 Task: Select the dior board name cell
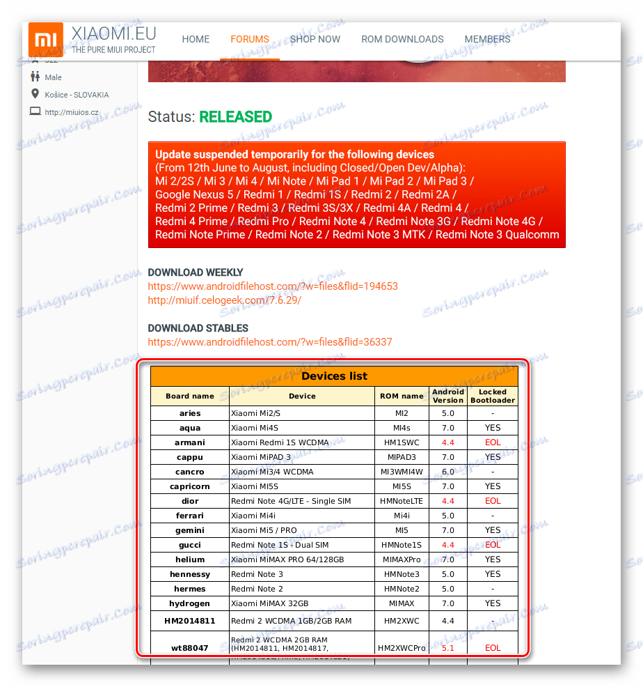pos(189,501)
